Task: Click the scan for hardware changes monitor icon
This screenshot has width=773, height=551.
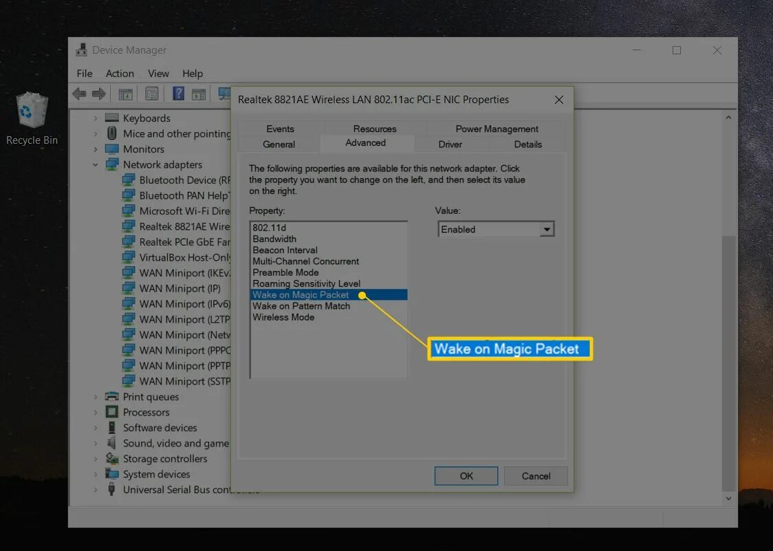Action: (225, 94)
